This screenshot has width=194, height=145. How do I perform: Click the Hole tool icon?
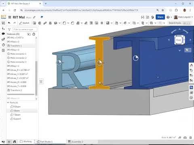[x=97, y=23]
